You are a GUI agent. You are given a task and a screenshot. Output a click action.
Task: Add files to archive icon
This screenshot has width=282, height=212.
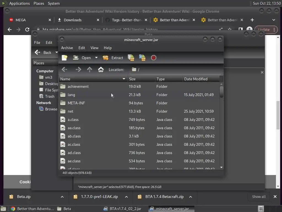click(x=131, y=58)
